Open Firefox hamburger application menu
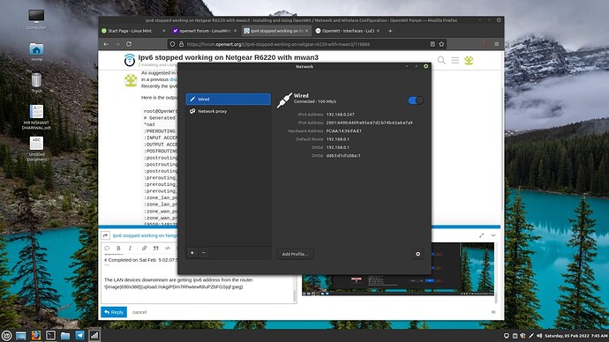 496,44
